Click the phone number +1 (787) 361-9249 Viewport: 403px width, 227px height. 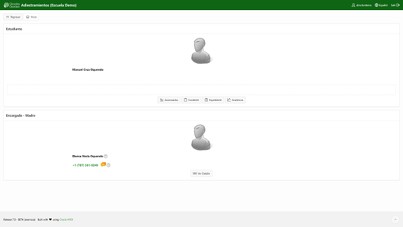point(85,165)
